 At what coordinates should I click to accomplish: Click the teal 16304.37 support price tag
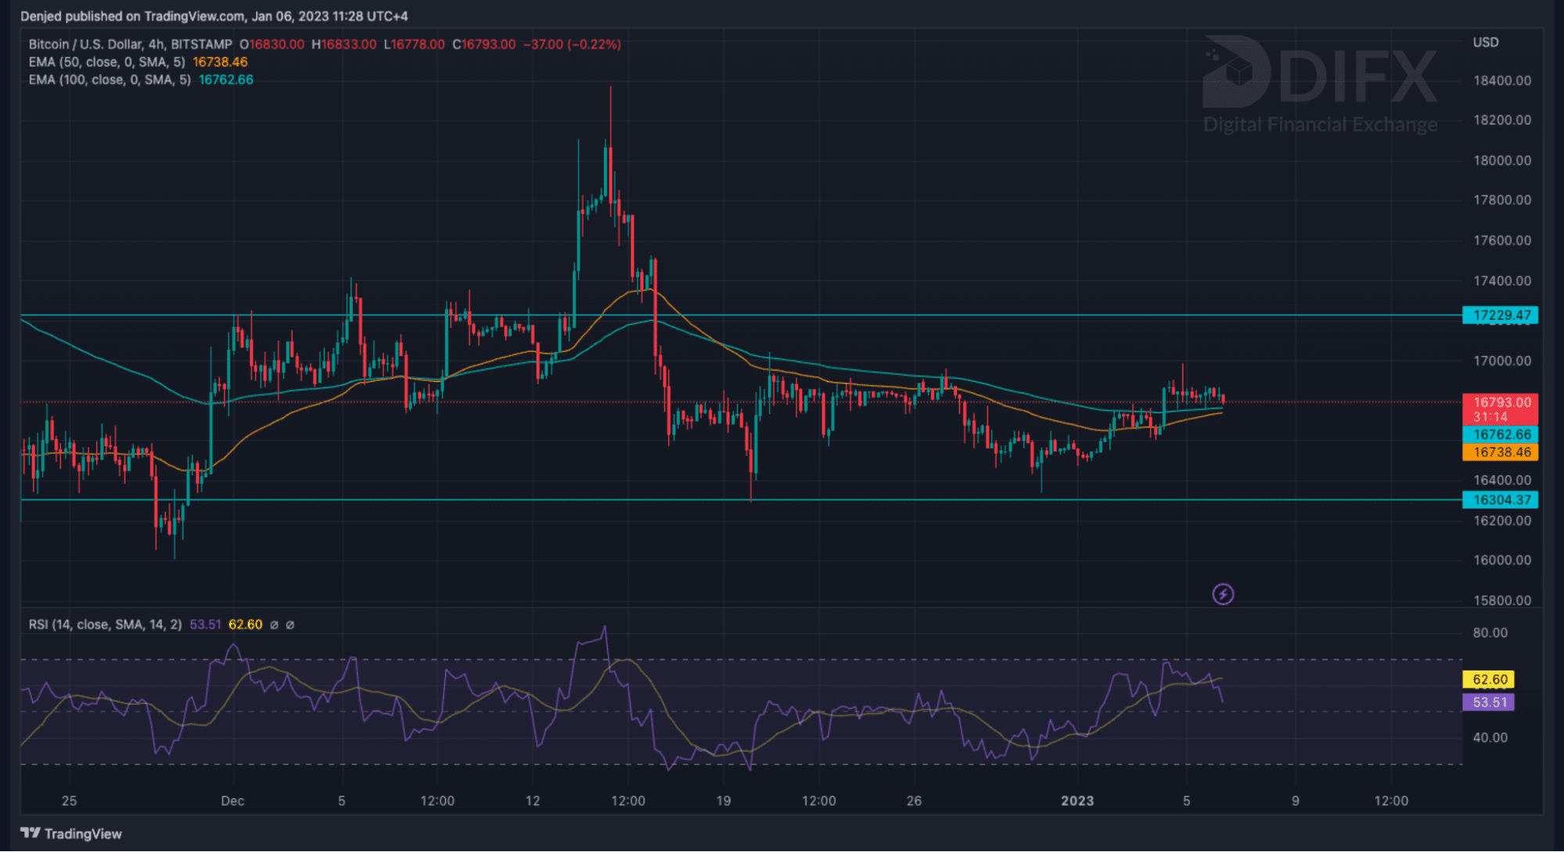1500,500
